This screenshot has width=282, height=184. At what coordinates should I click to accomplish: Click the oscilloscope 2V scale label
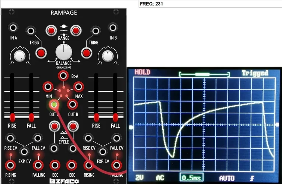coord(140,178)
